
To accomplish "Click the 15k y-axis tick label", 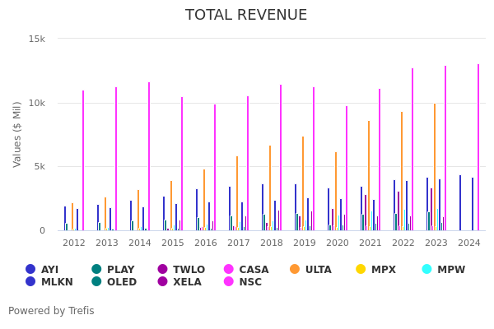I will tap(37, 39).
